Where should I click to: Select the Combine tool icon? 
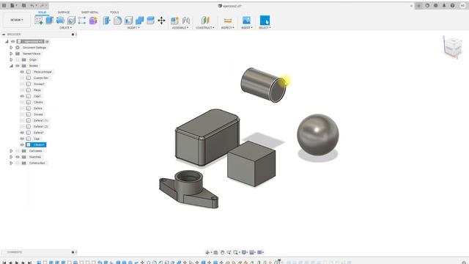point(140,21)
